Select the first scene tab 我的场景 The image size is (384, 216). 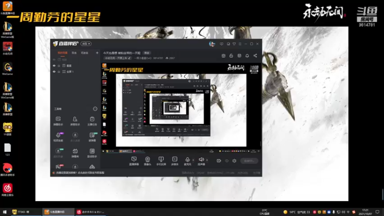tap(62, 53)
